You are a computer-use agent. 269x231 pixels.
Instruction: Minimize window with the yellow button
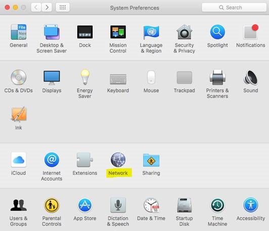click(16, 8)
